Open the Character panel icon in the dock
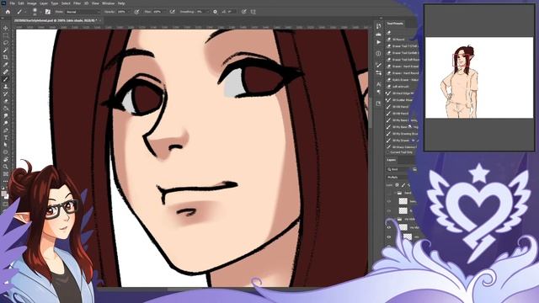This screenshot has height=303, width=539. (378, 84)
